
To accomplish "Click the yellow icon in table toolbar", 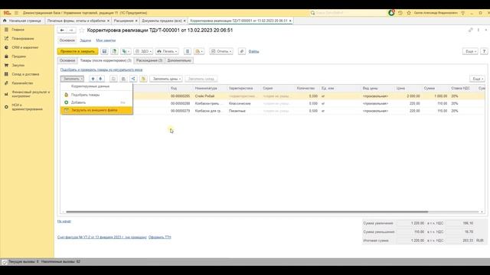I will pyautogui.click(x=143, y=79).
